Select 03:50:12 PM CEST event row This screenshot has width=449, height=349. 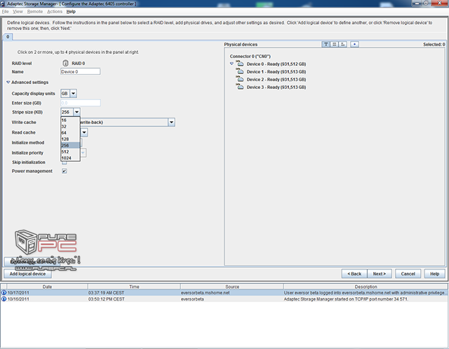pyautogui.click(x=224, y=299)
